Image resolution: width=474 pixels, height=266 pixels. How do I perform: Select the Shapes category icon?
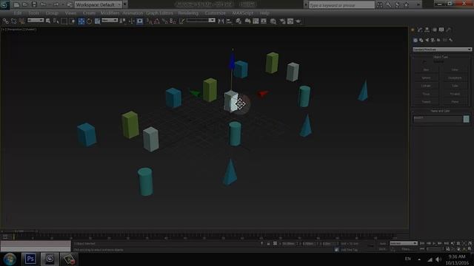(421, 40)
